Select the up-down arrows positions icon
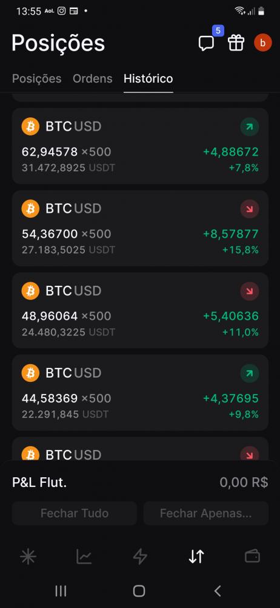The width and height of the screenshot is (280, 608). pos(196,557)
